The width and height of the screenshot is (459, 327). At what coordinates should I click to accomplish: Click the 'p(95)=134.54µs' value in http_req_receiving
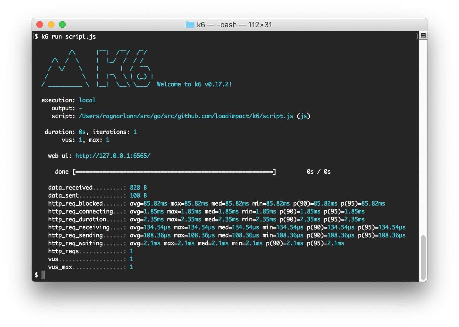point(382,227)
